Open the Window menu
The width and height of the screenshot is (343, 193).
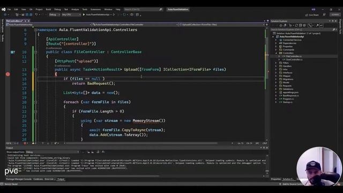click(x=108, y=10)
